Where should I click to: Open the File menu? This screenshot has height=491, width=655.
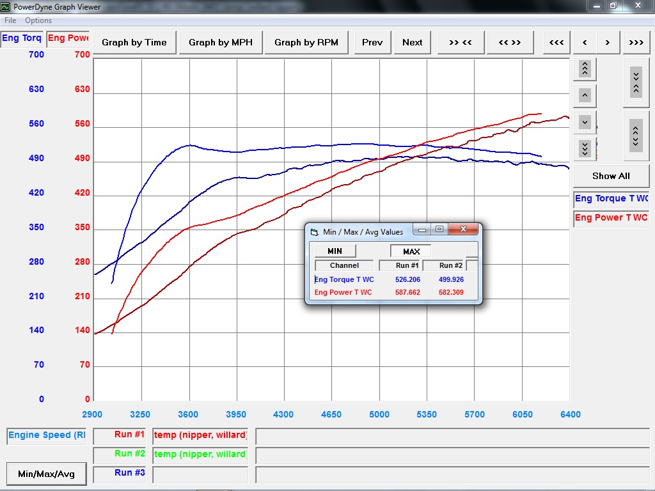point(10,20)
